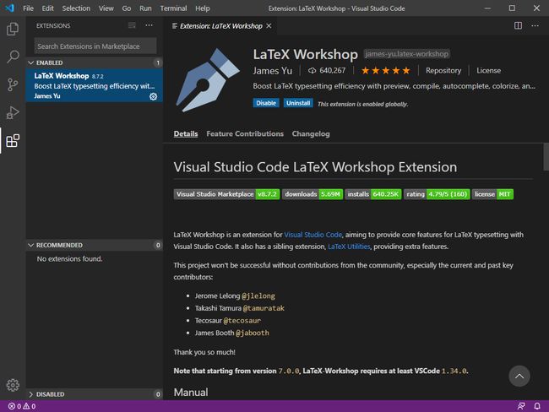Switch to the Changelog tab
Screen dimensions: 549x412
(x=311, y=133)
